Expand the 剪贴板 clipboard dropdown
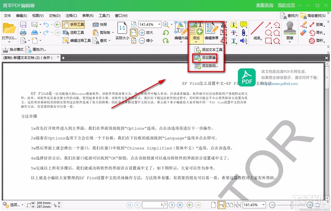The image size is (331, 211). [x=113, y=33]
